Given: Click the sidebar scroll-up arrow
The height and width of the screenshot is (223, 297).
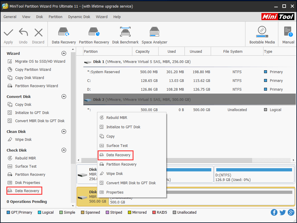Looking at the screenshot, I should tap(73, 50).
